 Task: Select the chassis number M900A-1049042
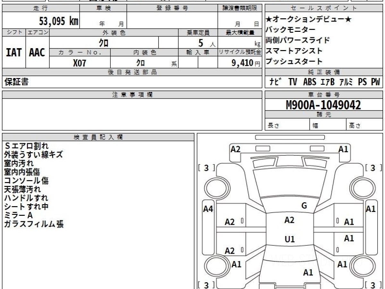[x=323, y=105]
